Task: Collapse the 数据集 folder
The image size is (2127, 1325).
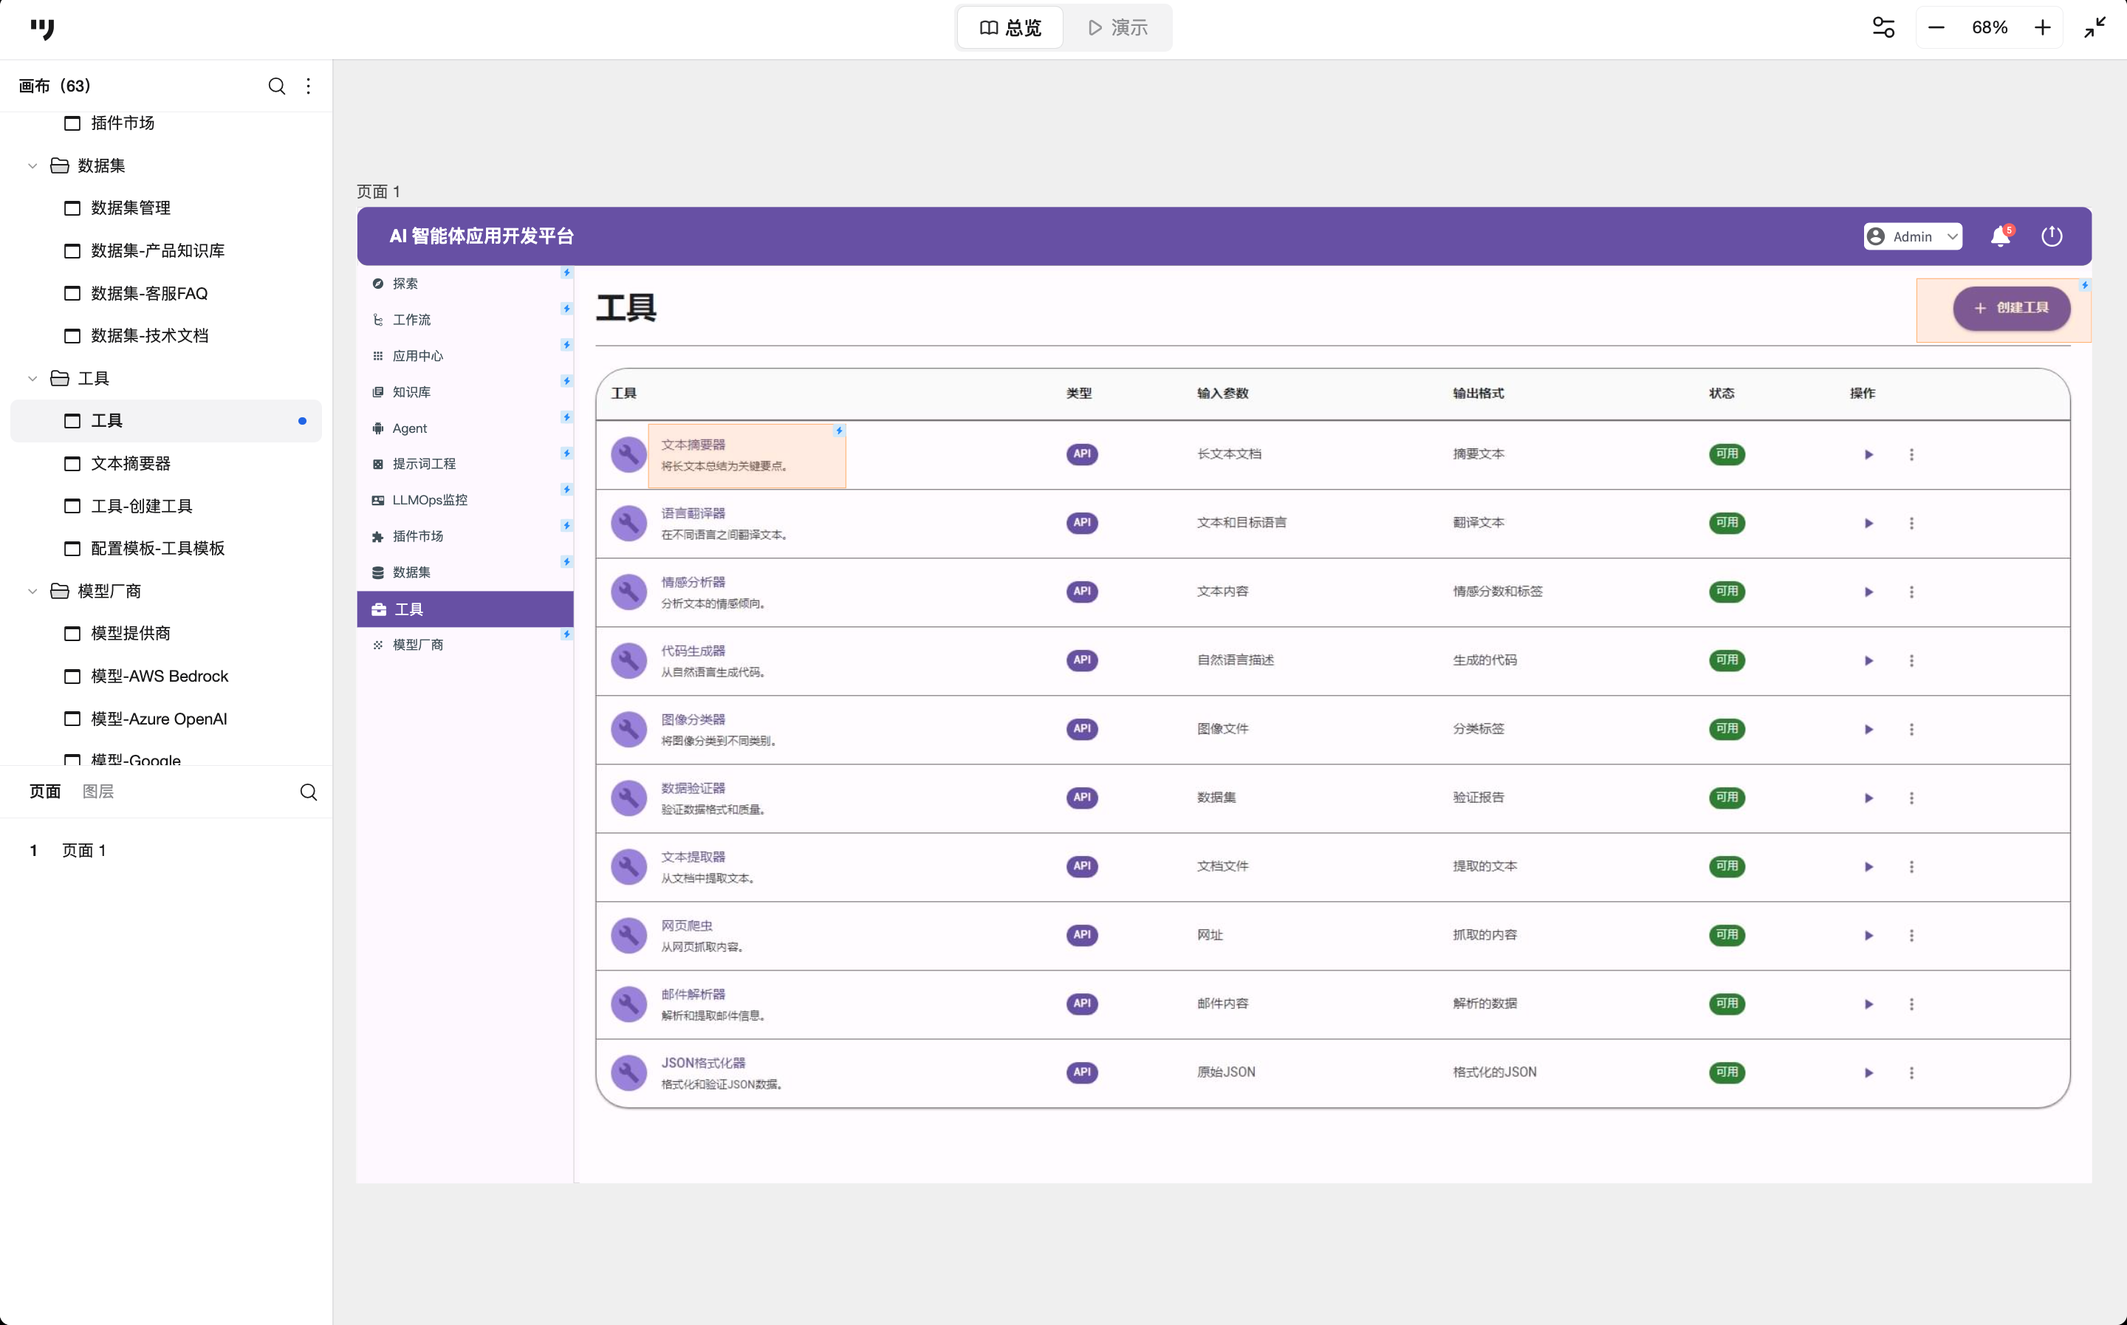Action: point(32,165)
